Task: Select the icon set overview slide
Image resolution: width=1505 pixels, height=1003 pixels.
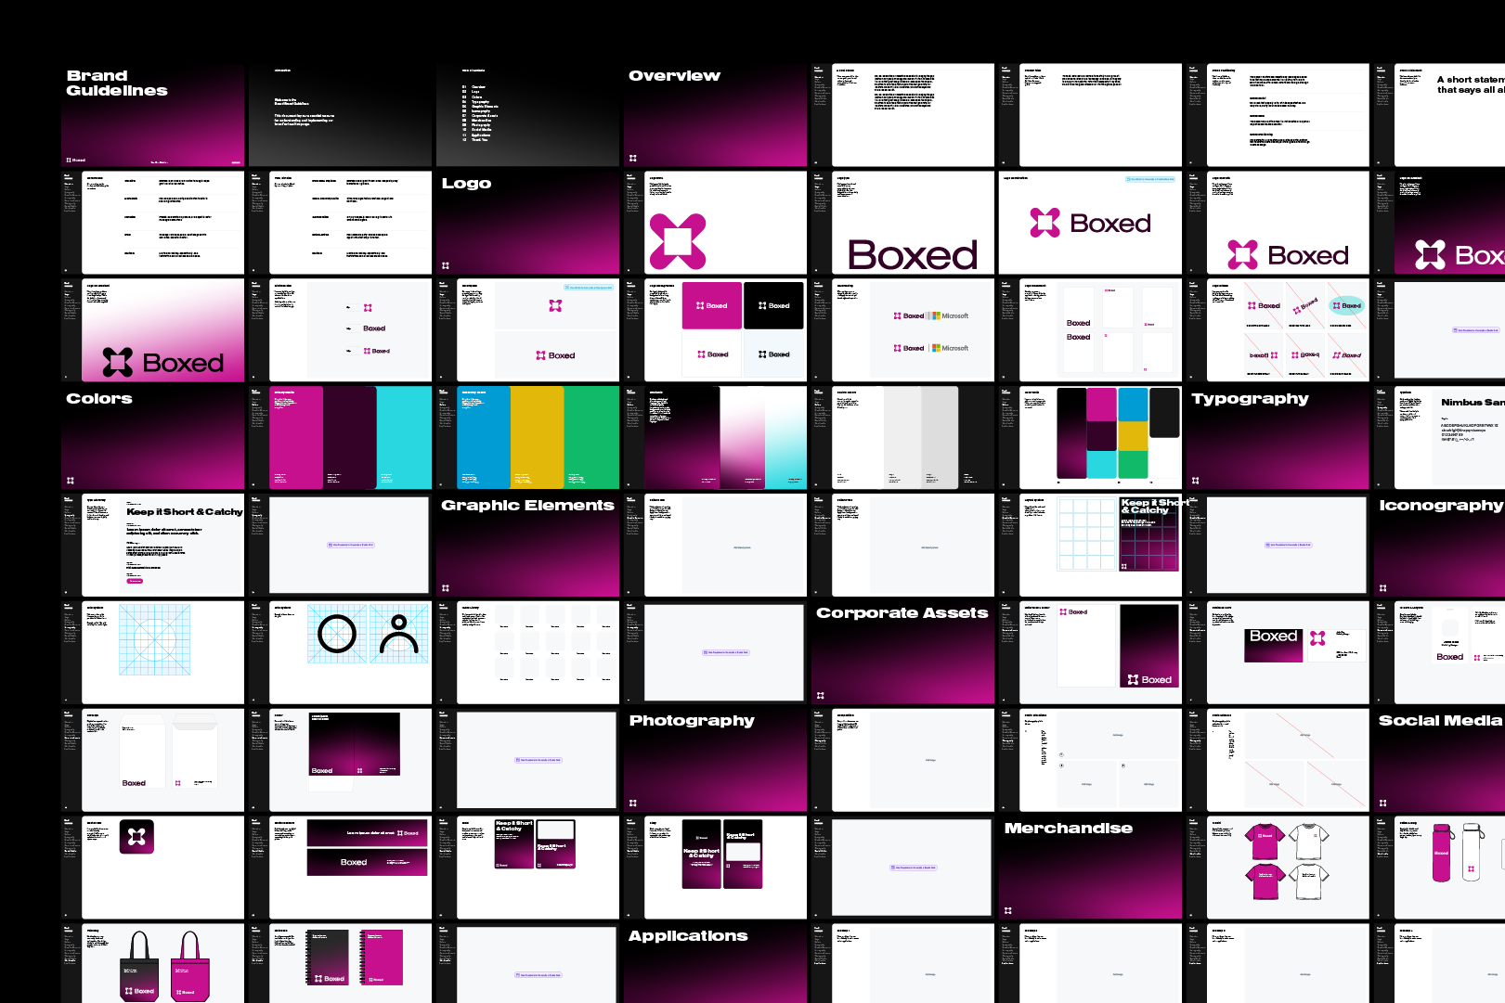Action: 527,653
